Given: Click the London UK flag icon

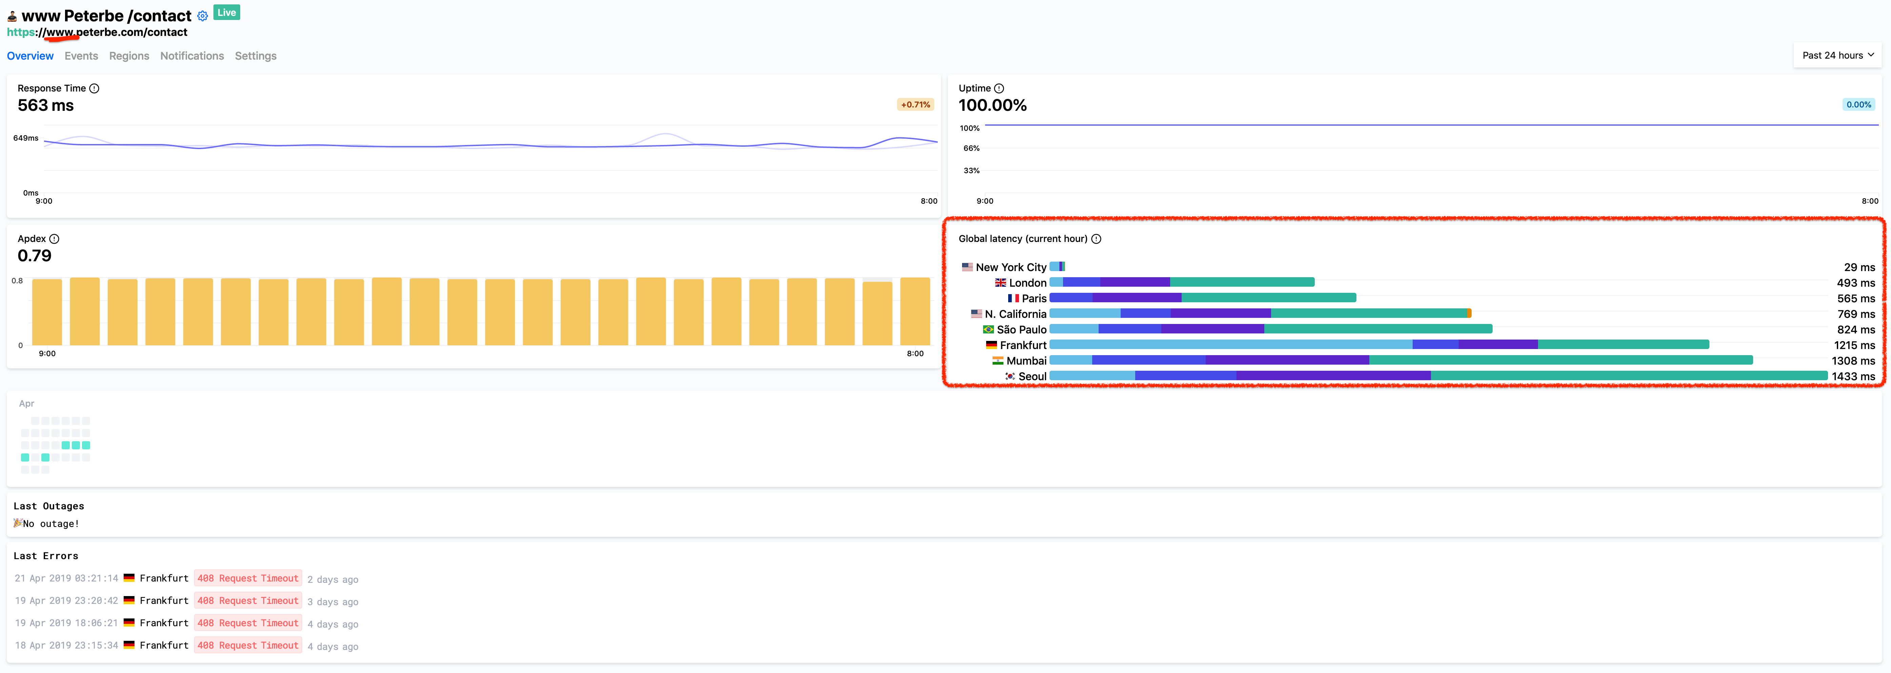Looking at the screenshot, I should [x=1001, y=283].
